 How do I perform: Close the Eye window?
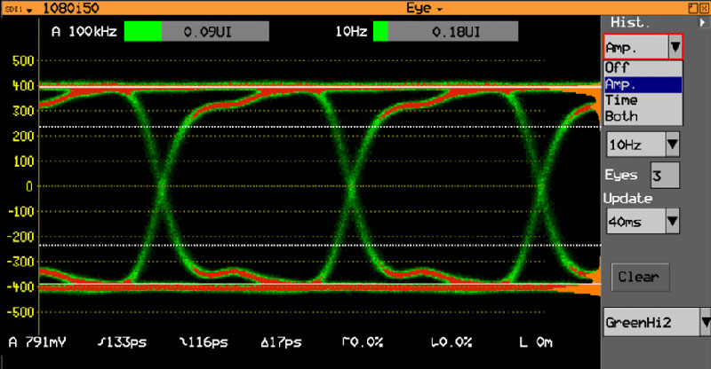coord(704,8)
